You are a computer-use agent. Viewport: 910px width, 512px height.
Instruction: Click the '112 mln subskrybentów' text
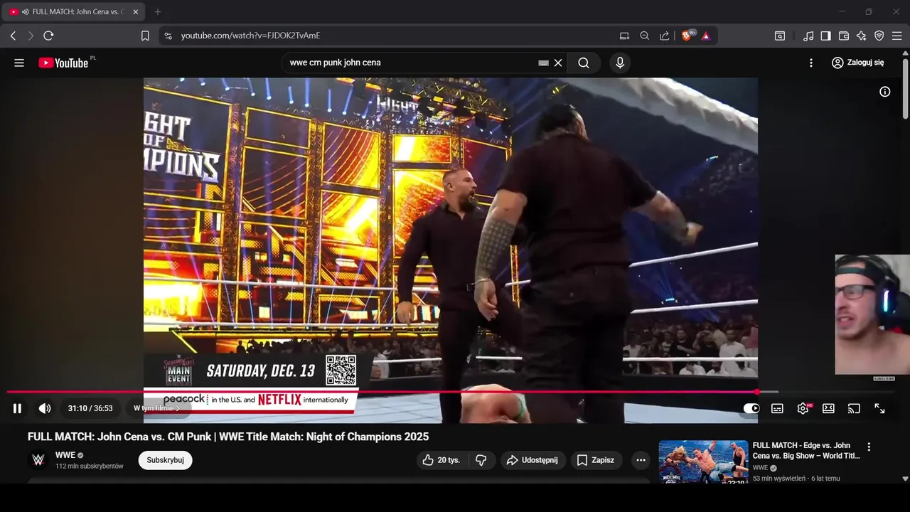pos(90,466)
